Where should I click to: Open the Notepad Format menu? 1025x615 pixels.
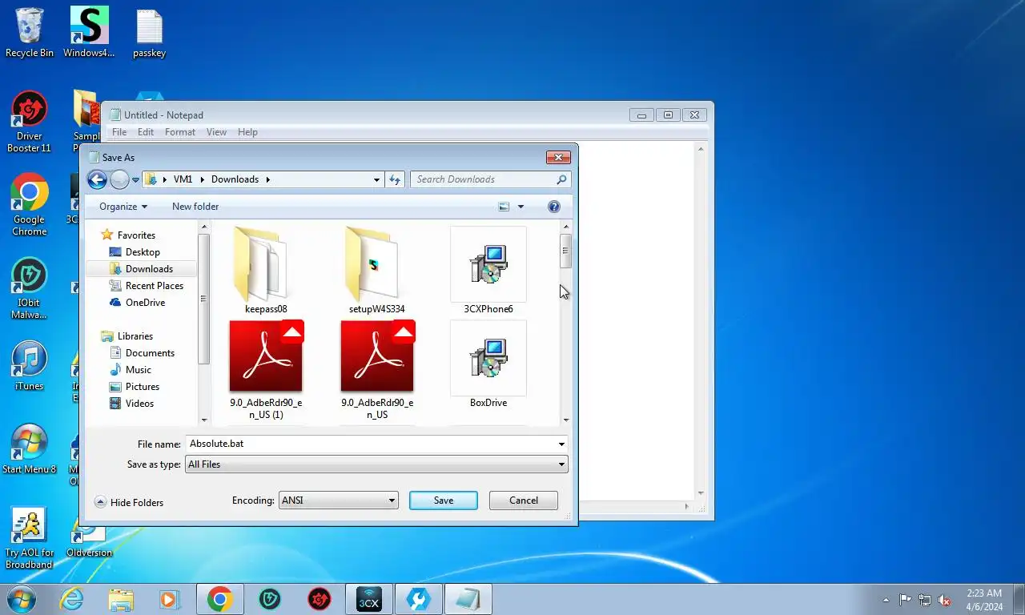[180, 132]
